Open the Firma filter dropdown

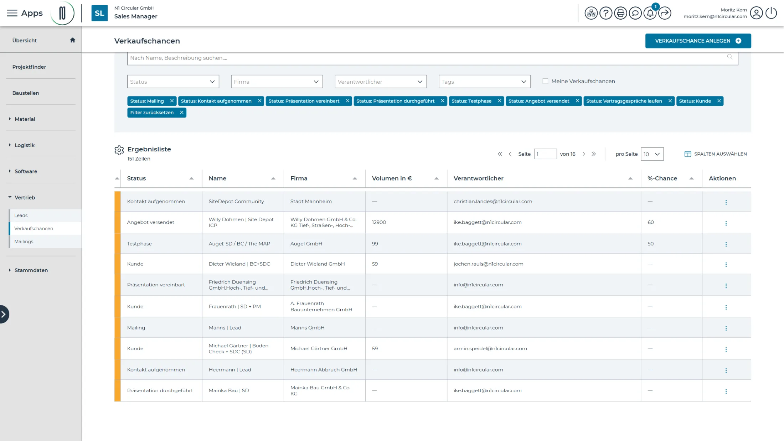pos(277,82)
